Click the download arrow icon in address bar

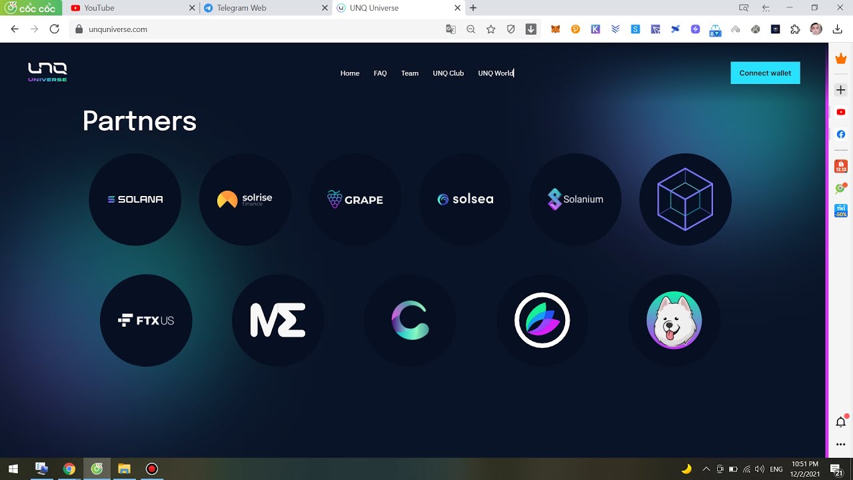(531, 29)
